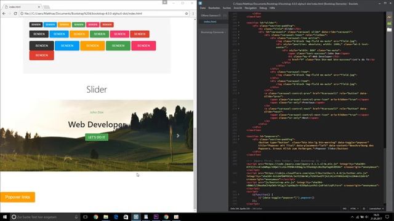Screen dimensions: 394x221
Task: Open File Explorer from the taskbar
Action: [106, 217]
